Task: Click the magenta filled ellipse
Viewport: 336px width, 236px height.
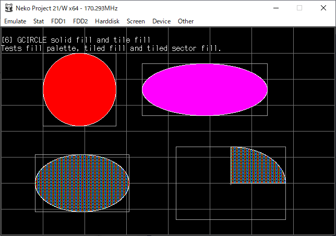Action: [205, 90]
